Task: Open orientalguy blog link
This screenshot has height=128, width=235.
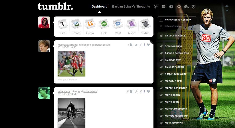Action: (90, 91)
